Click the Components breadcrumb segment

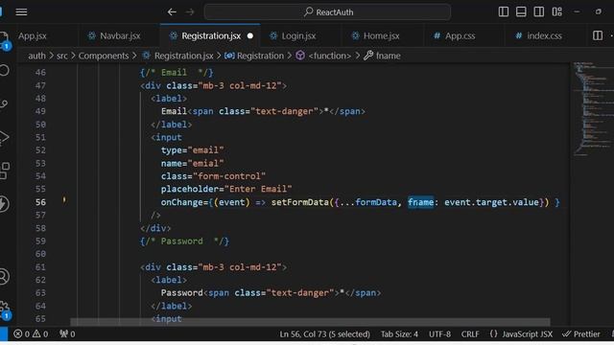point(104,56)
